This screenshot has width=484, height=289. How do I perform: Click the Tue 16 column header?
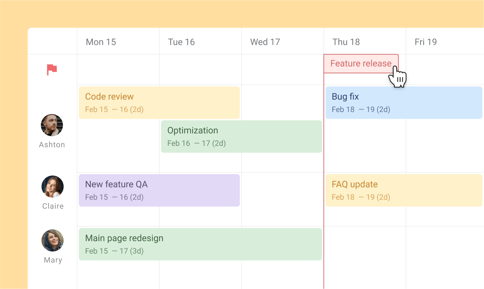coord(181,42)
